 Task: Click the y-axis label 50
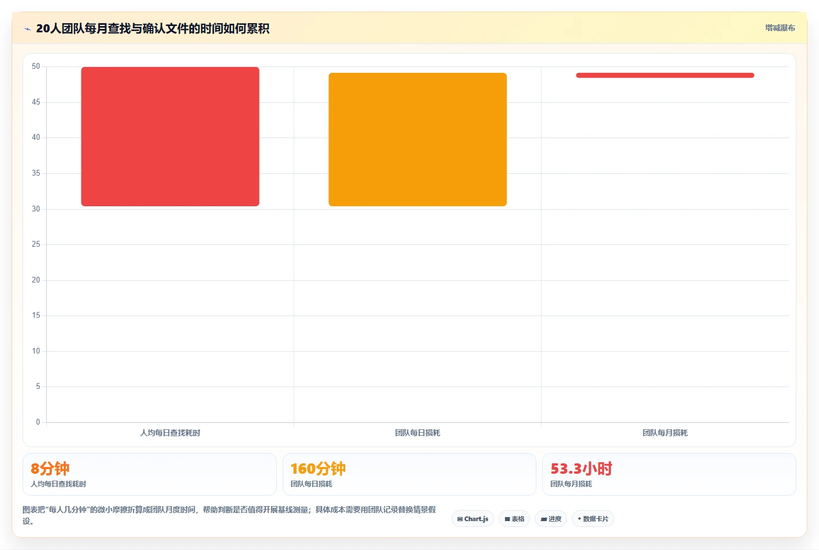tap(36, 66)
